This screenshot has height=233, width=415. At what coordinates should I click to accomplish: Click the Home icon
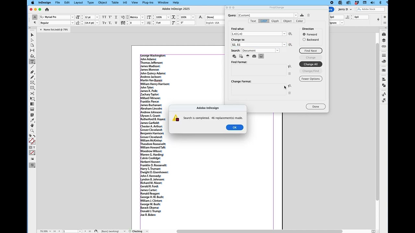47,9
